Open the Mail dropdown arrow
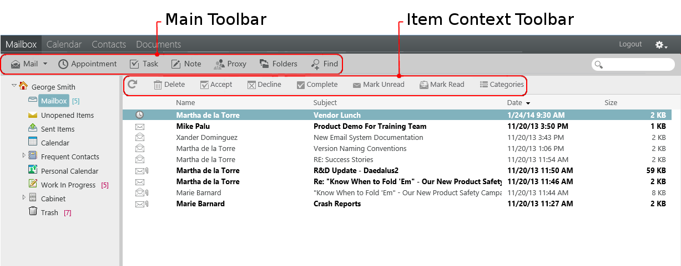The height and width of the screenshot is (266, 681). click(45, 64)
